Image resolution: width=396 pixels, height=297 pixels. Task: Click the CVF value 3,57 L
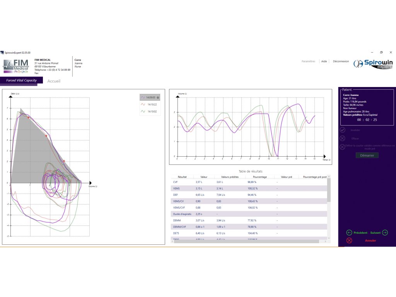(199, 182)
